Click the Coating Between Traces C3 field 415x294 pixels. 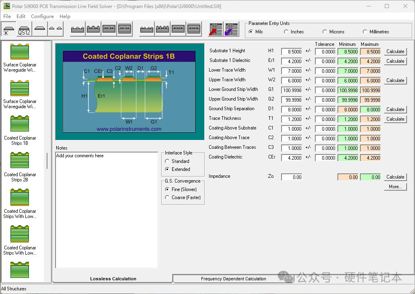(292, 148)
